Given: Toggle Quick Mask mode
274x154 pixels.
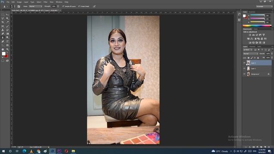Looking at the screenshot, I should point(3,61).
